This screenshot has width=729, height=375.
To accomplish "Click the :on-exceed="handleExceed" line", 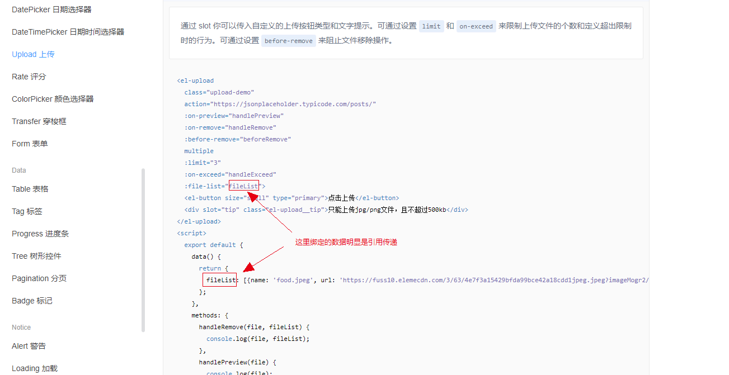I will click(231, 174).
